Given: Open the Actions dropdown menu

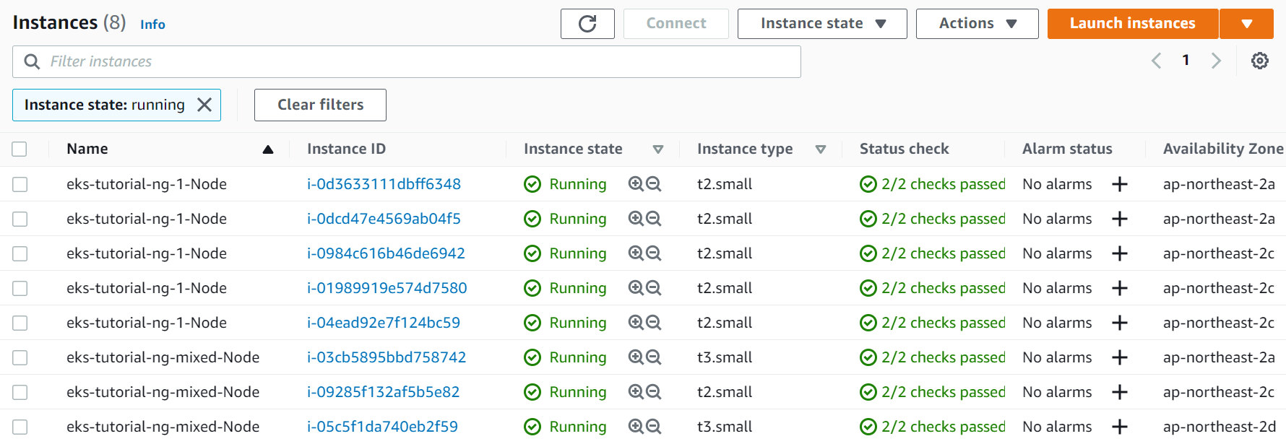Looking at the screenshot, I should pyautogui.click(x=978, y=24).
